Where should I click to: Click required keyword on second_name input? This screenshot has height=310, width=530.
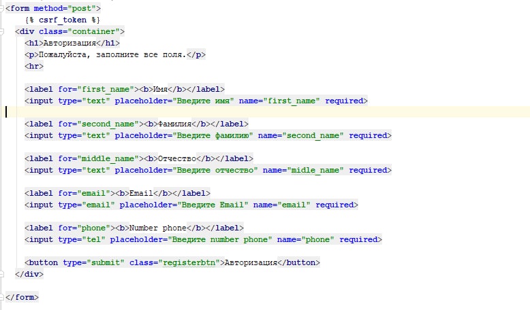[x=368, y=135]
